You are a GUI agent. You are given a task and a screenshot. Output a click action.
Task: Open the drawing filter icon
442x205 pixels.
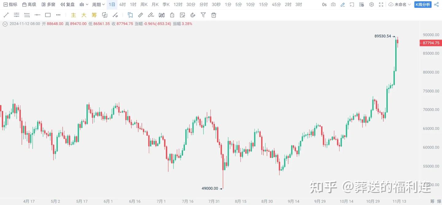pyautogui.click(x=203, y=14)
